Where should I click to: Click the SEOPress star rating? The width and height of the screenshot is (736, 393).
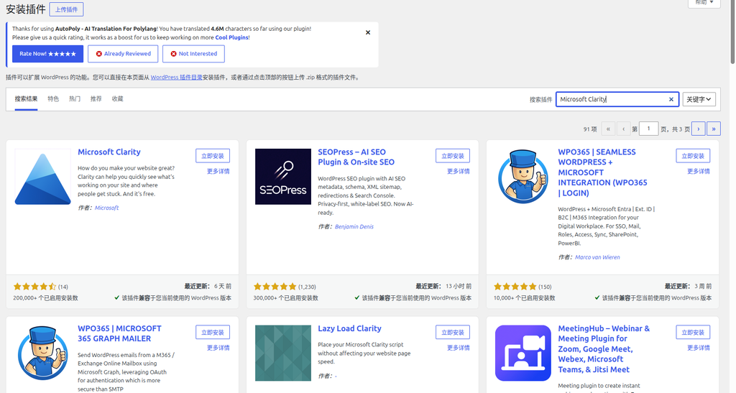(x=275, y=287)
